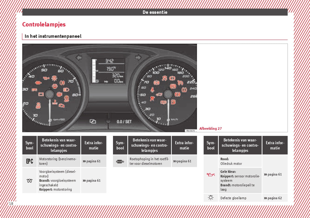Click the Controlelampjes heading
This screenshot has width=310, height=218.
(x=44, y=25)
